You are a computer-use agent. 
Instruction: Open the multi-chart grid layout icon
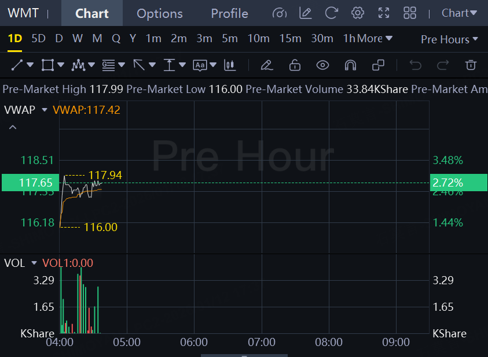[x=410, y=13]
